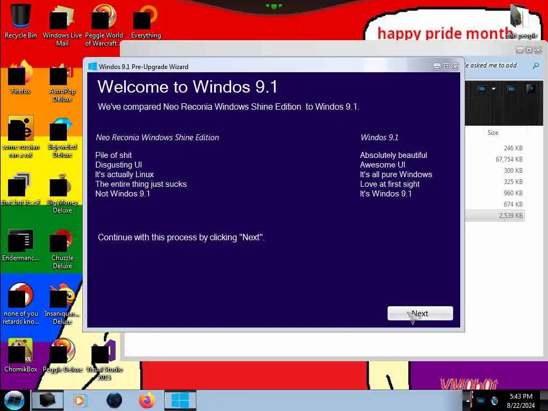Image resolution: width=548 pixels, height=411 pixels.
Task: Click the 'Neo Reconia Windows Shine Edition' column heading
Action: click(x=157, y=138)
